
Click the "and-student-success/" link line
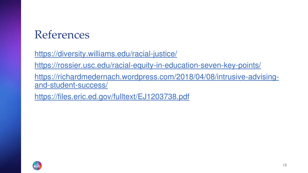pos(71,85)
